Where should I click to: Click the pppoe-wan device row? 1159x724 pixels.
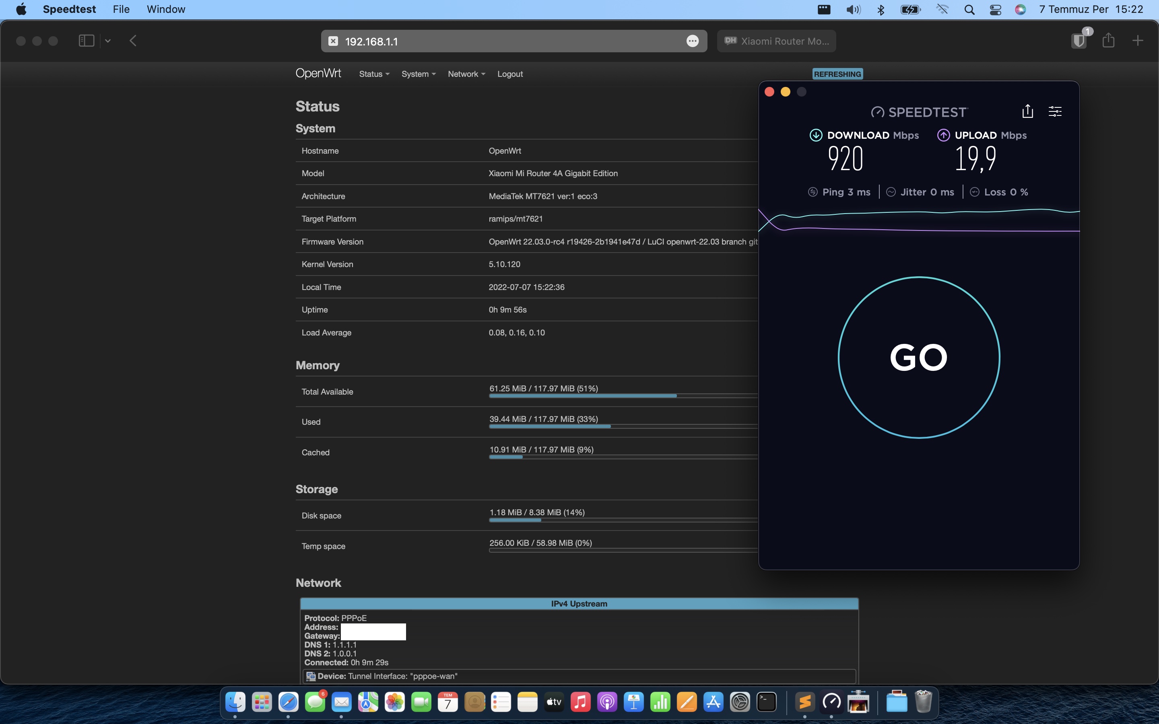click(579, 676)
